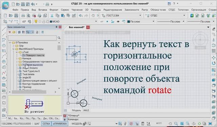Toggle the layer lock padlock icon
The image size is (217, 127).
(44, 22)
